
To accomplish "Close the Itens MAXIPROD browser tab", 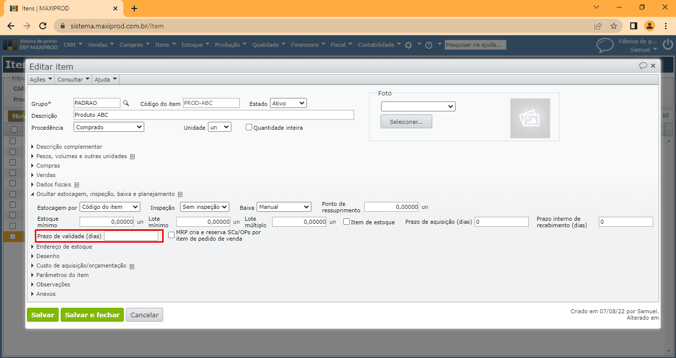I will [x=115, y=8].
